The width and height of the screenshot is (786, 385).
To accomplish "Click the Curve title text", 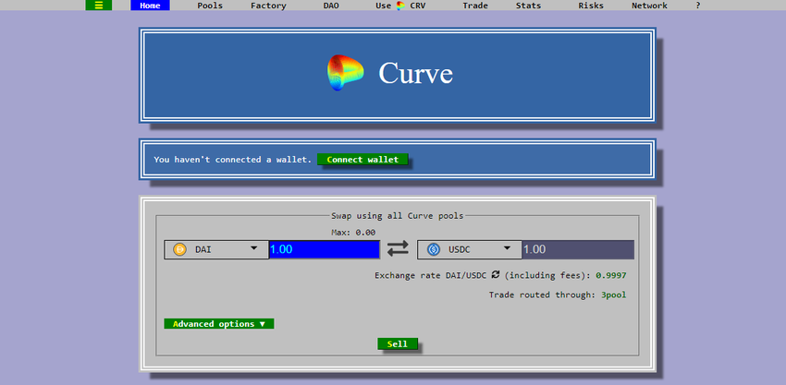I will [415, 73].
